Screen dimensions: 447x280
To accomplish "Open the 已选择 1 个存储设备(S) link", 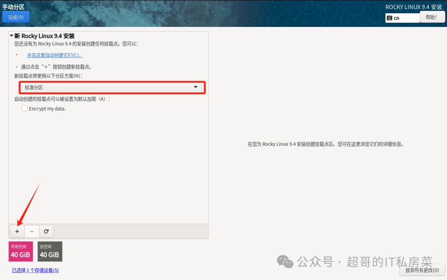I will point(35,270).
